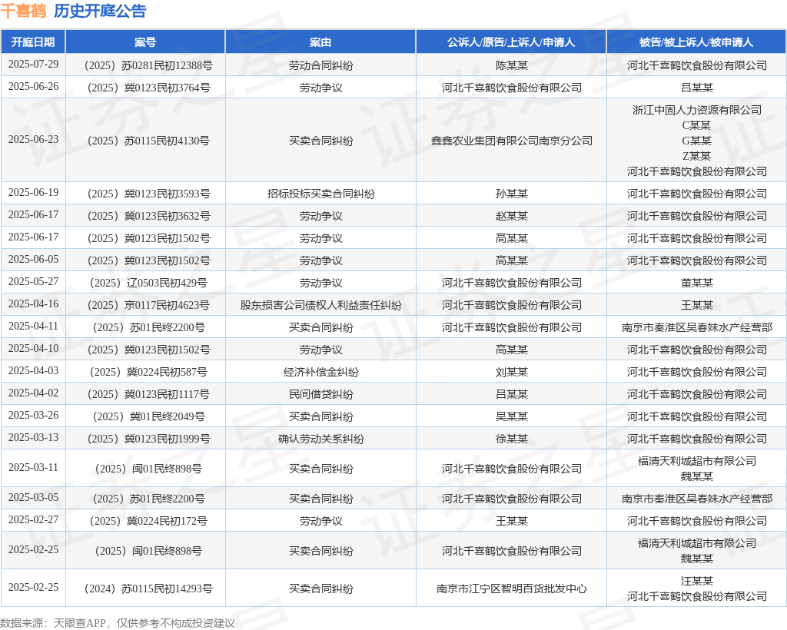787x630 pixels.
Task: Select date cell 2025-07-29
Action: (33, 65)
